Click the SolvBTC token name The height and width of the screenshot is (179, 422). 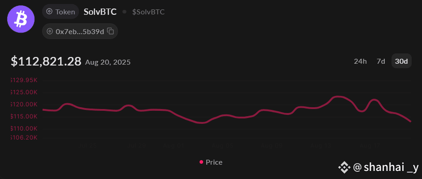(100, 12)
